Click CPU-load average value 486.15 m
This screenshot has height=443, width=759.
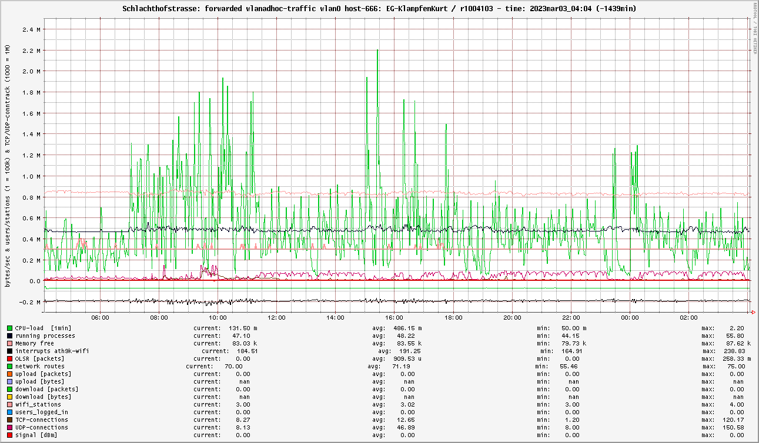[406, 328]
